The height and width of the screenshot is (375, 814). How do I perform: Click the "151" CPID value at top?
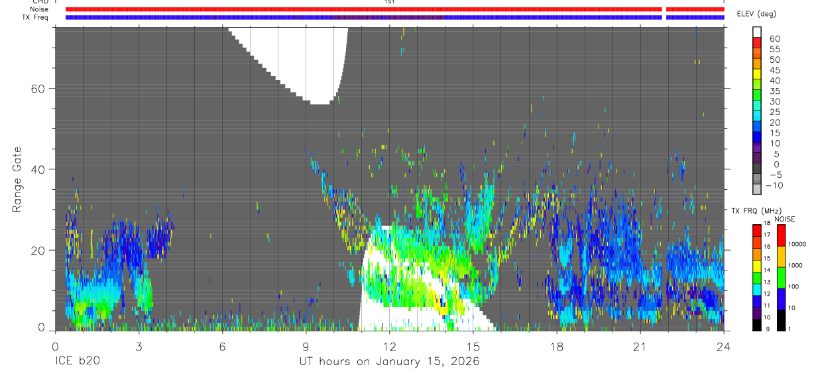[389, 3]
